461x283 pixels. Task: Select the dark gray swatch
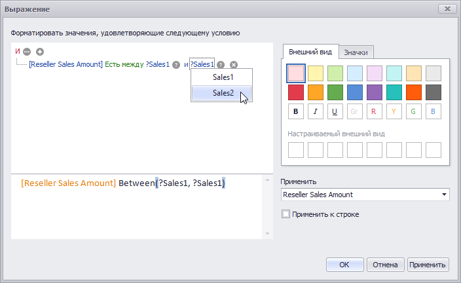(433, 92)
